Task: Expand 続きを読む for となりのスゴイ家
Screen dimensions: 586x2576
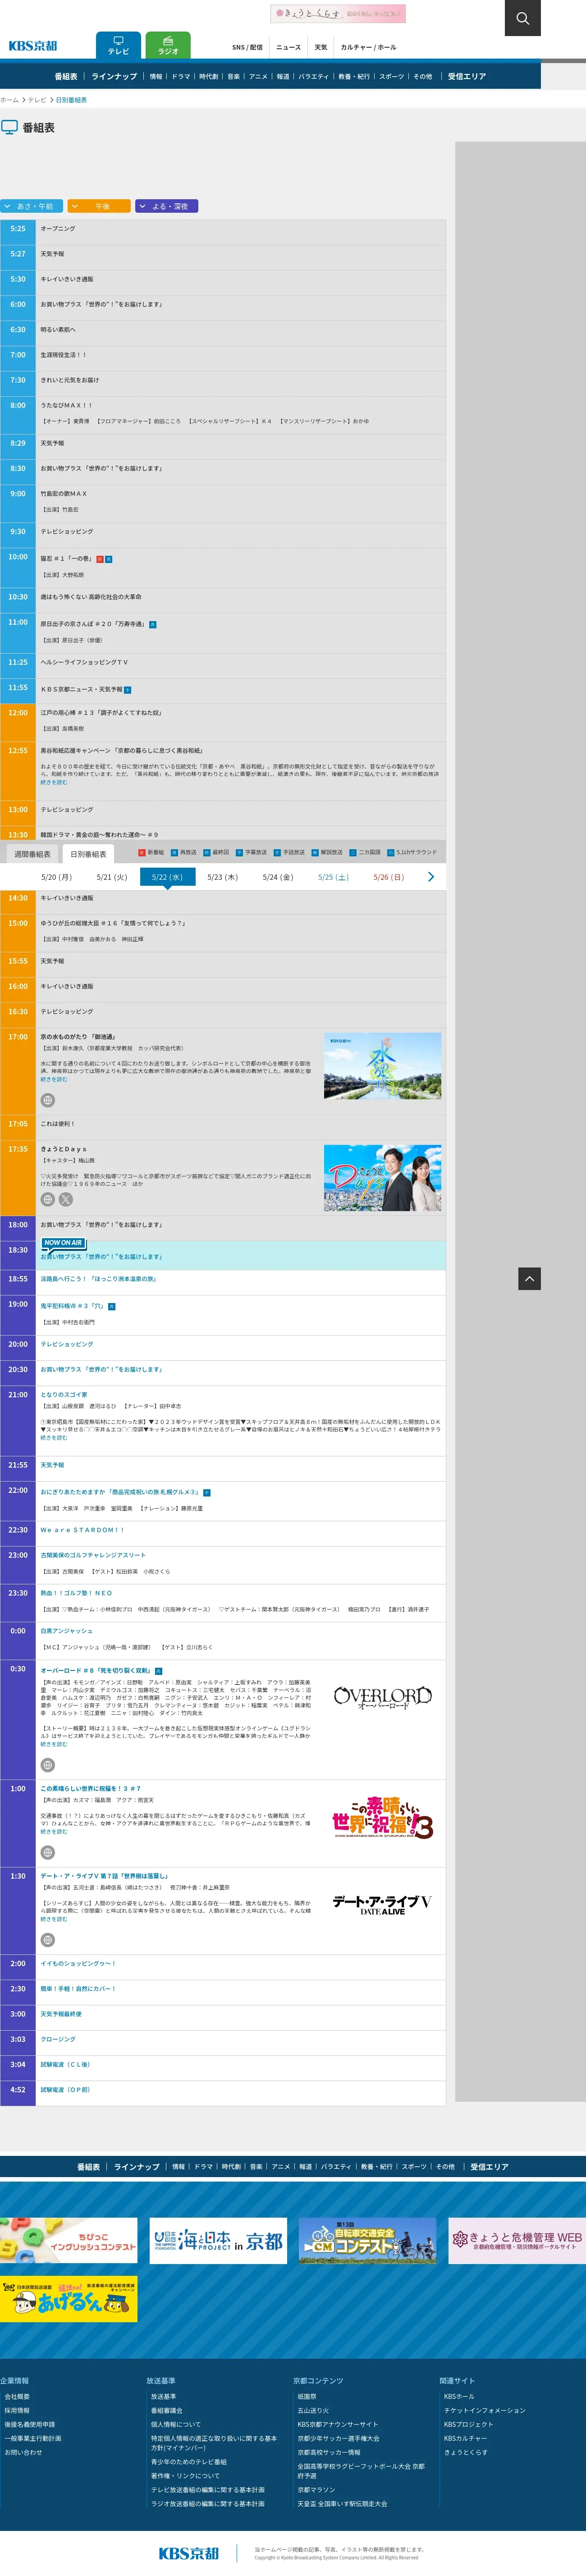Action: click(x=54, y=1438)
